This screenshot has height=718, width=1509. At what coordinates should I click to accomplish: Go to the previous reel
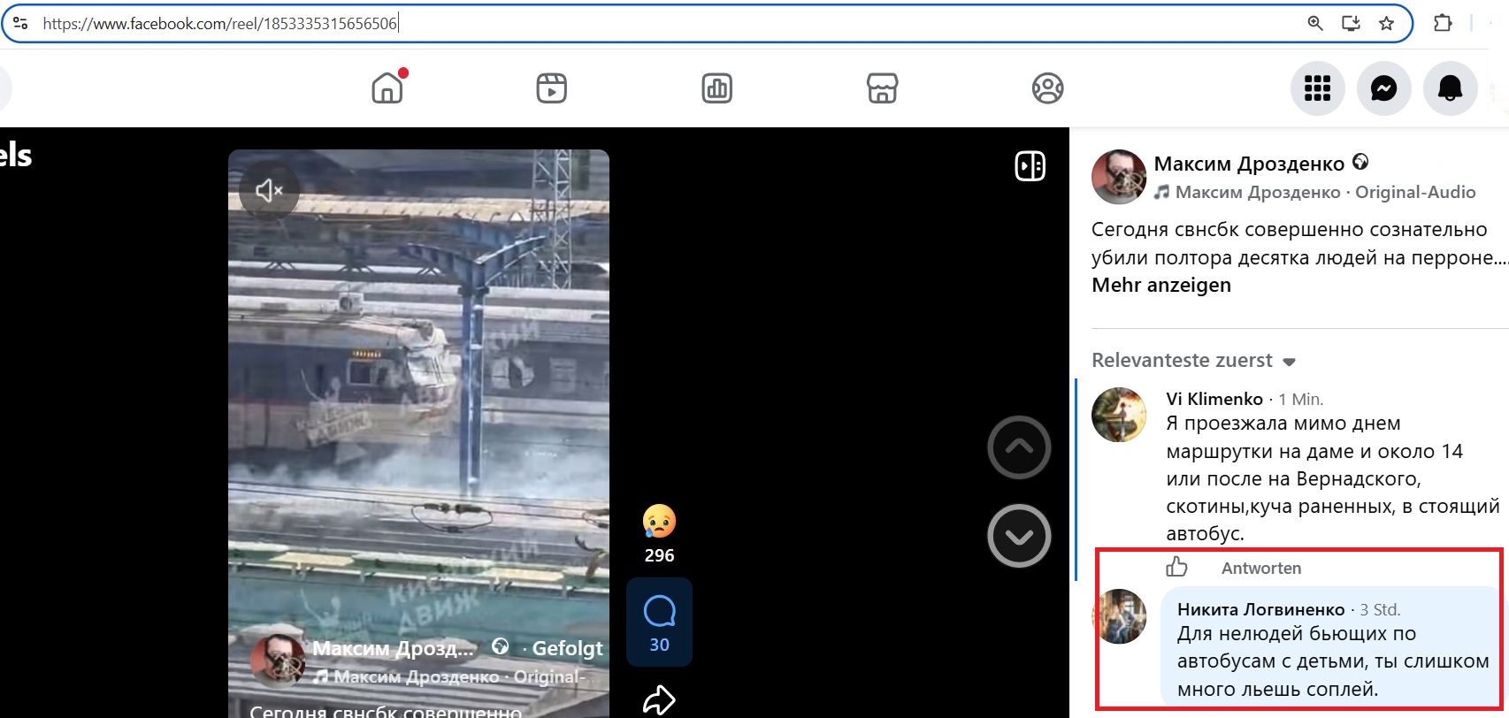click(1019, 447)
